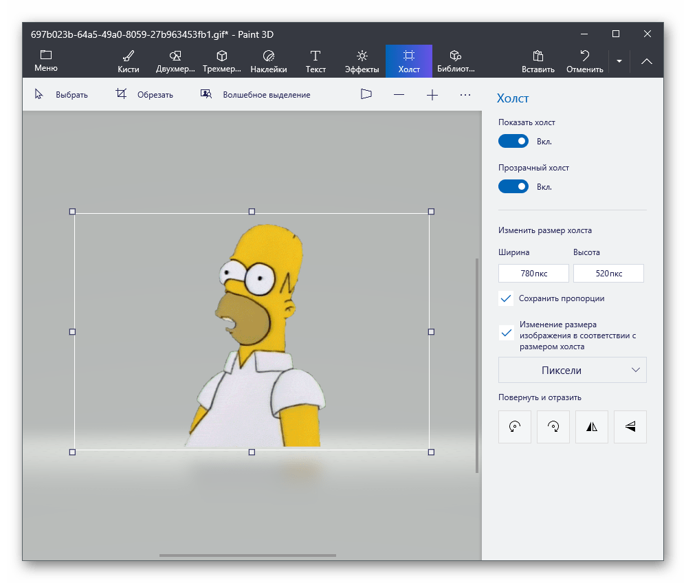Click the Crop (Обрезать) tool
Viewport: 686px width, 583px height.
click(144, 95)
